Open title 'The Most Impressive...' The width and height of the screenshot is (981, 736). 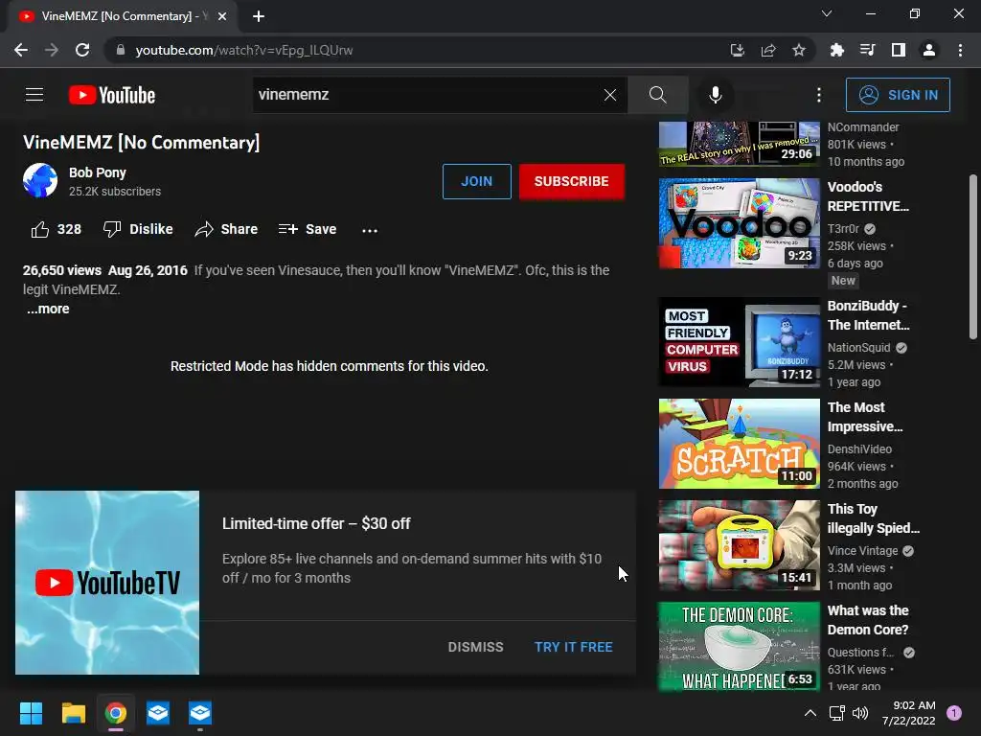tap(865, 417)
